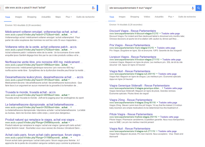Expand arrow beside search=2762 URL
Screen dimensions: 205x147
click(71, 50)
